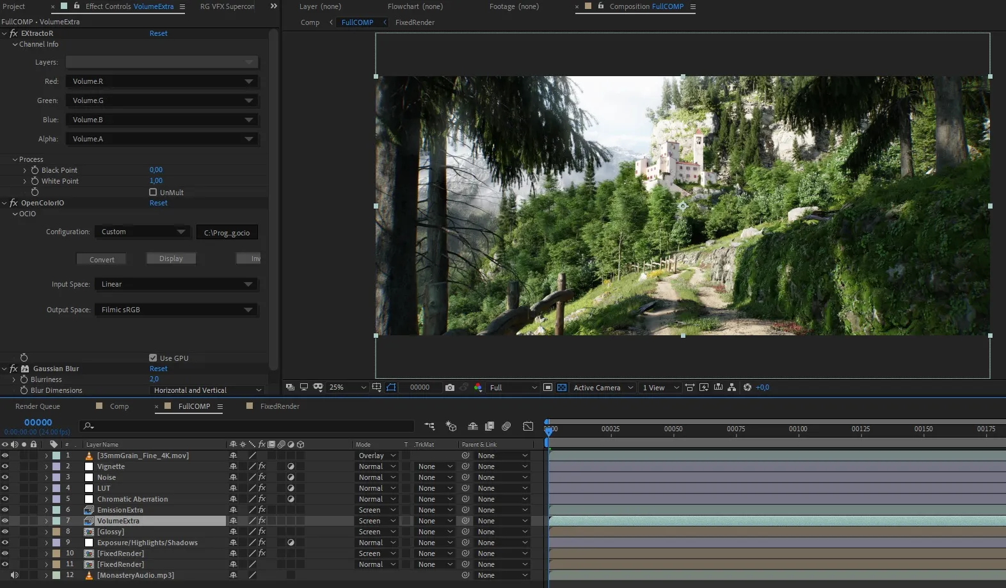
Task: Reset the OpenColorIO effect
Action: pyautogui.click(x=158, y=203)
